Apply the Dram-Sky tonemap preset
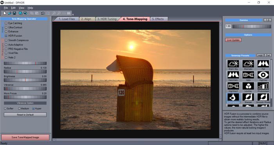This screenshot has width=274, height=145. [233, 65]
